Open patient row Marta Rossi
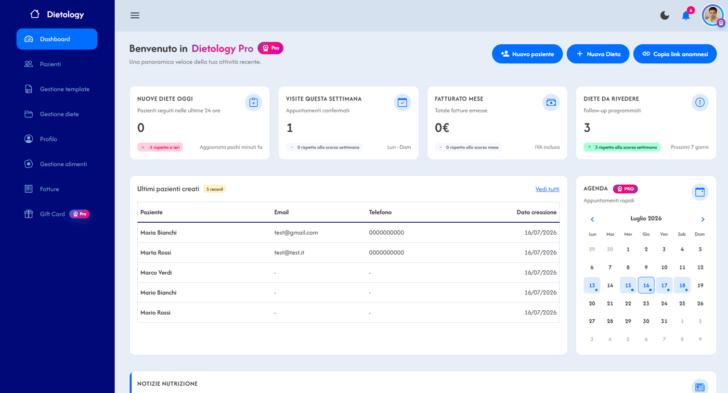The width and height of the screenshot is (728, 393). click(349, 253)
